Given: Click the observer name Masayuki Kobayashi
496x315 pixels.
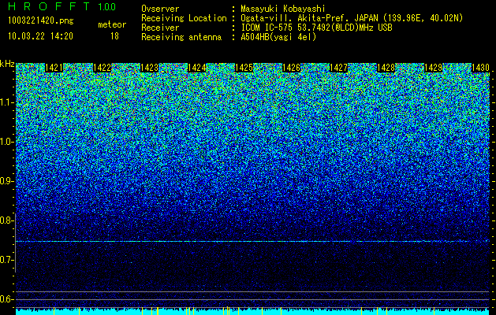Looking at the screenshot, I should click(283, 9).
